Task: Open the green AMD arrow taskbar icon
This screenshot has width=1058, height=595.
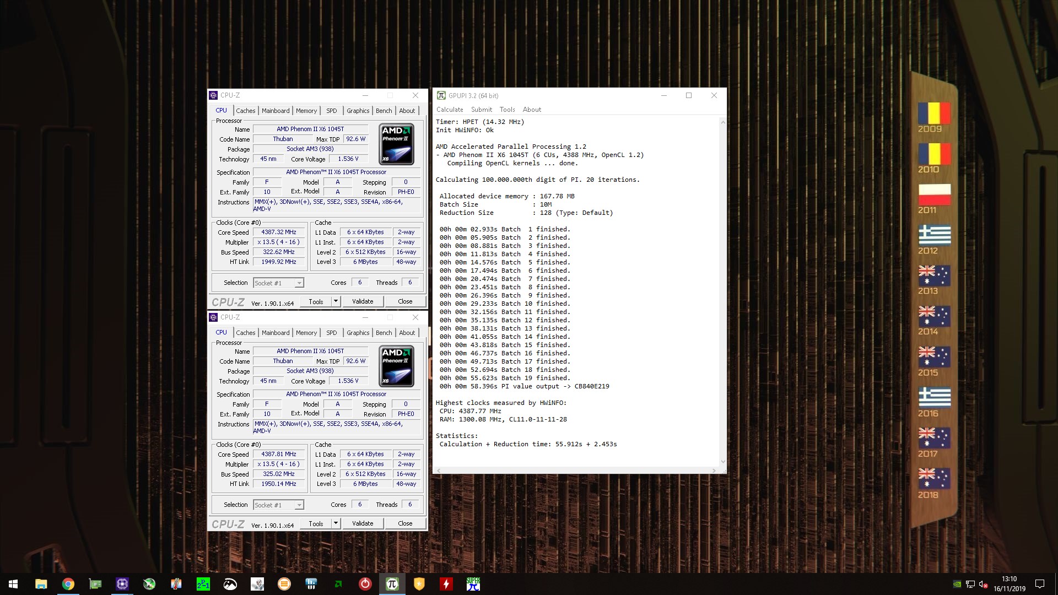Action: pyautogui.click(x=338, y=584)
